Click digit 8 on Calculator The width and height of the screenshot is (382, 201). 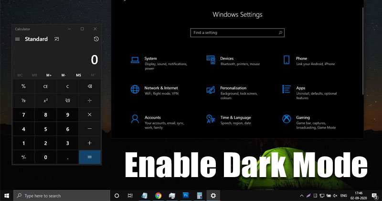tap(45, 114)
